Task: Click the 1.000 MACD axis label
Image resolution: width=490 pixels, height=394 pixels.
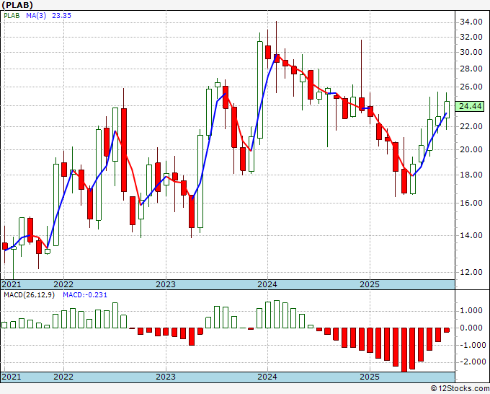Action: point(471,311)
